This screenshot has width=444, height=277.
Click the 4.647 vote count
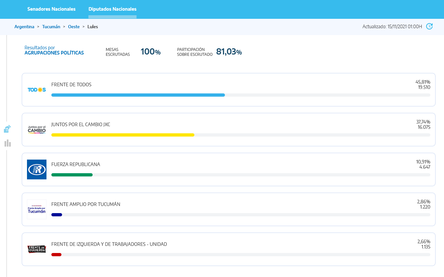coord(425,167)
